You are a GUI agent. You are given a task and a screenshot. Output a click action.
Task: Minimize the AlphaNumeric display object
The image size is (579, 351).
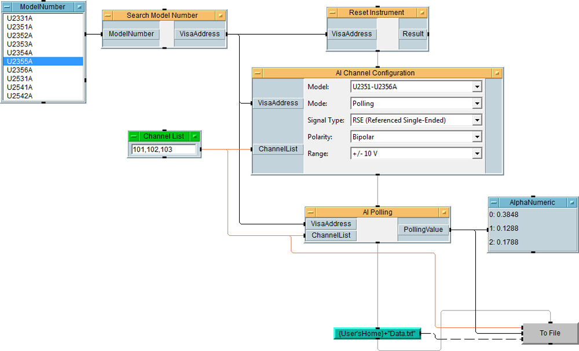(494, 202)
